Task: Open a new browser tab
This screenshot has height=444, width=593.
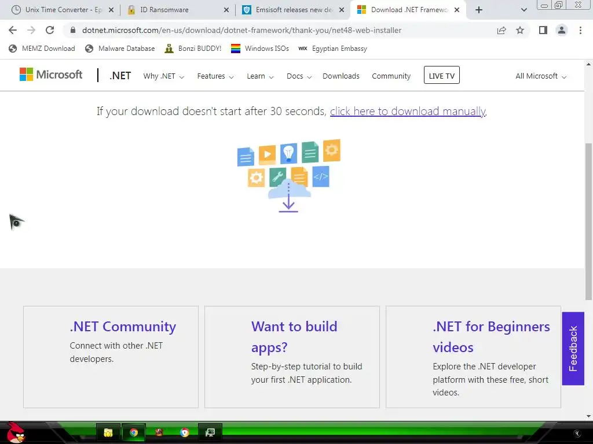Action: 479,10
